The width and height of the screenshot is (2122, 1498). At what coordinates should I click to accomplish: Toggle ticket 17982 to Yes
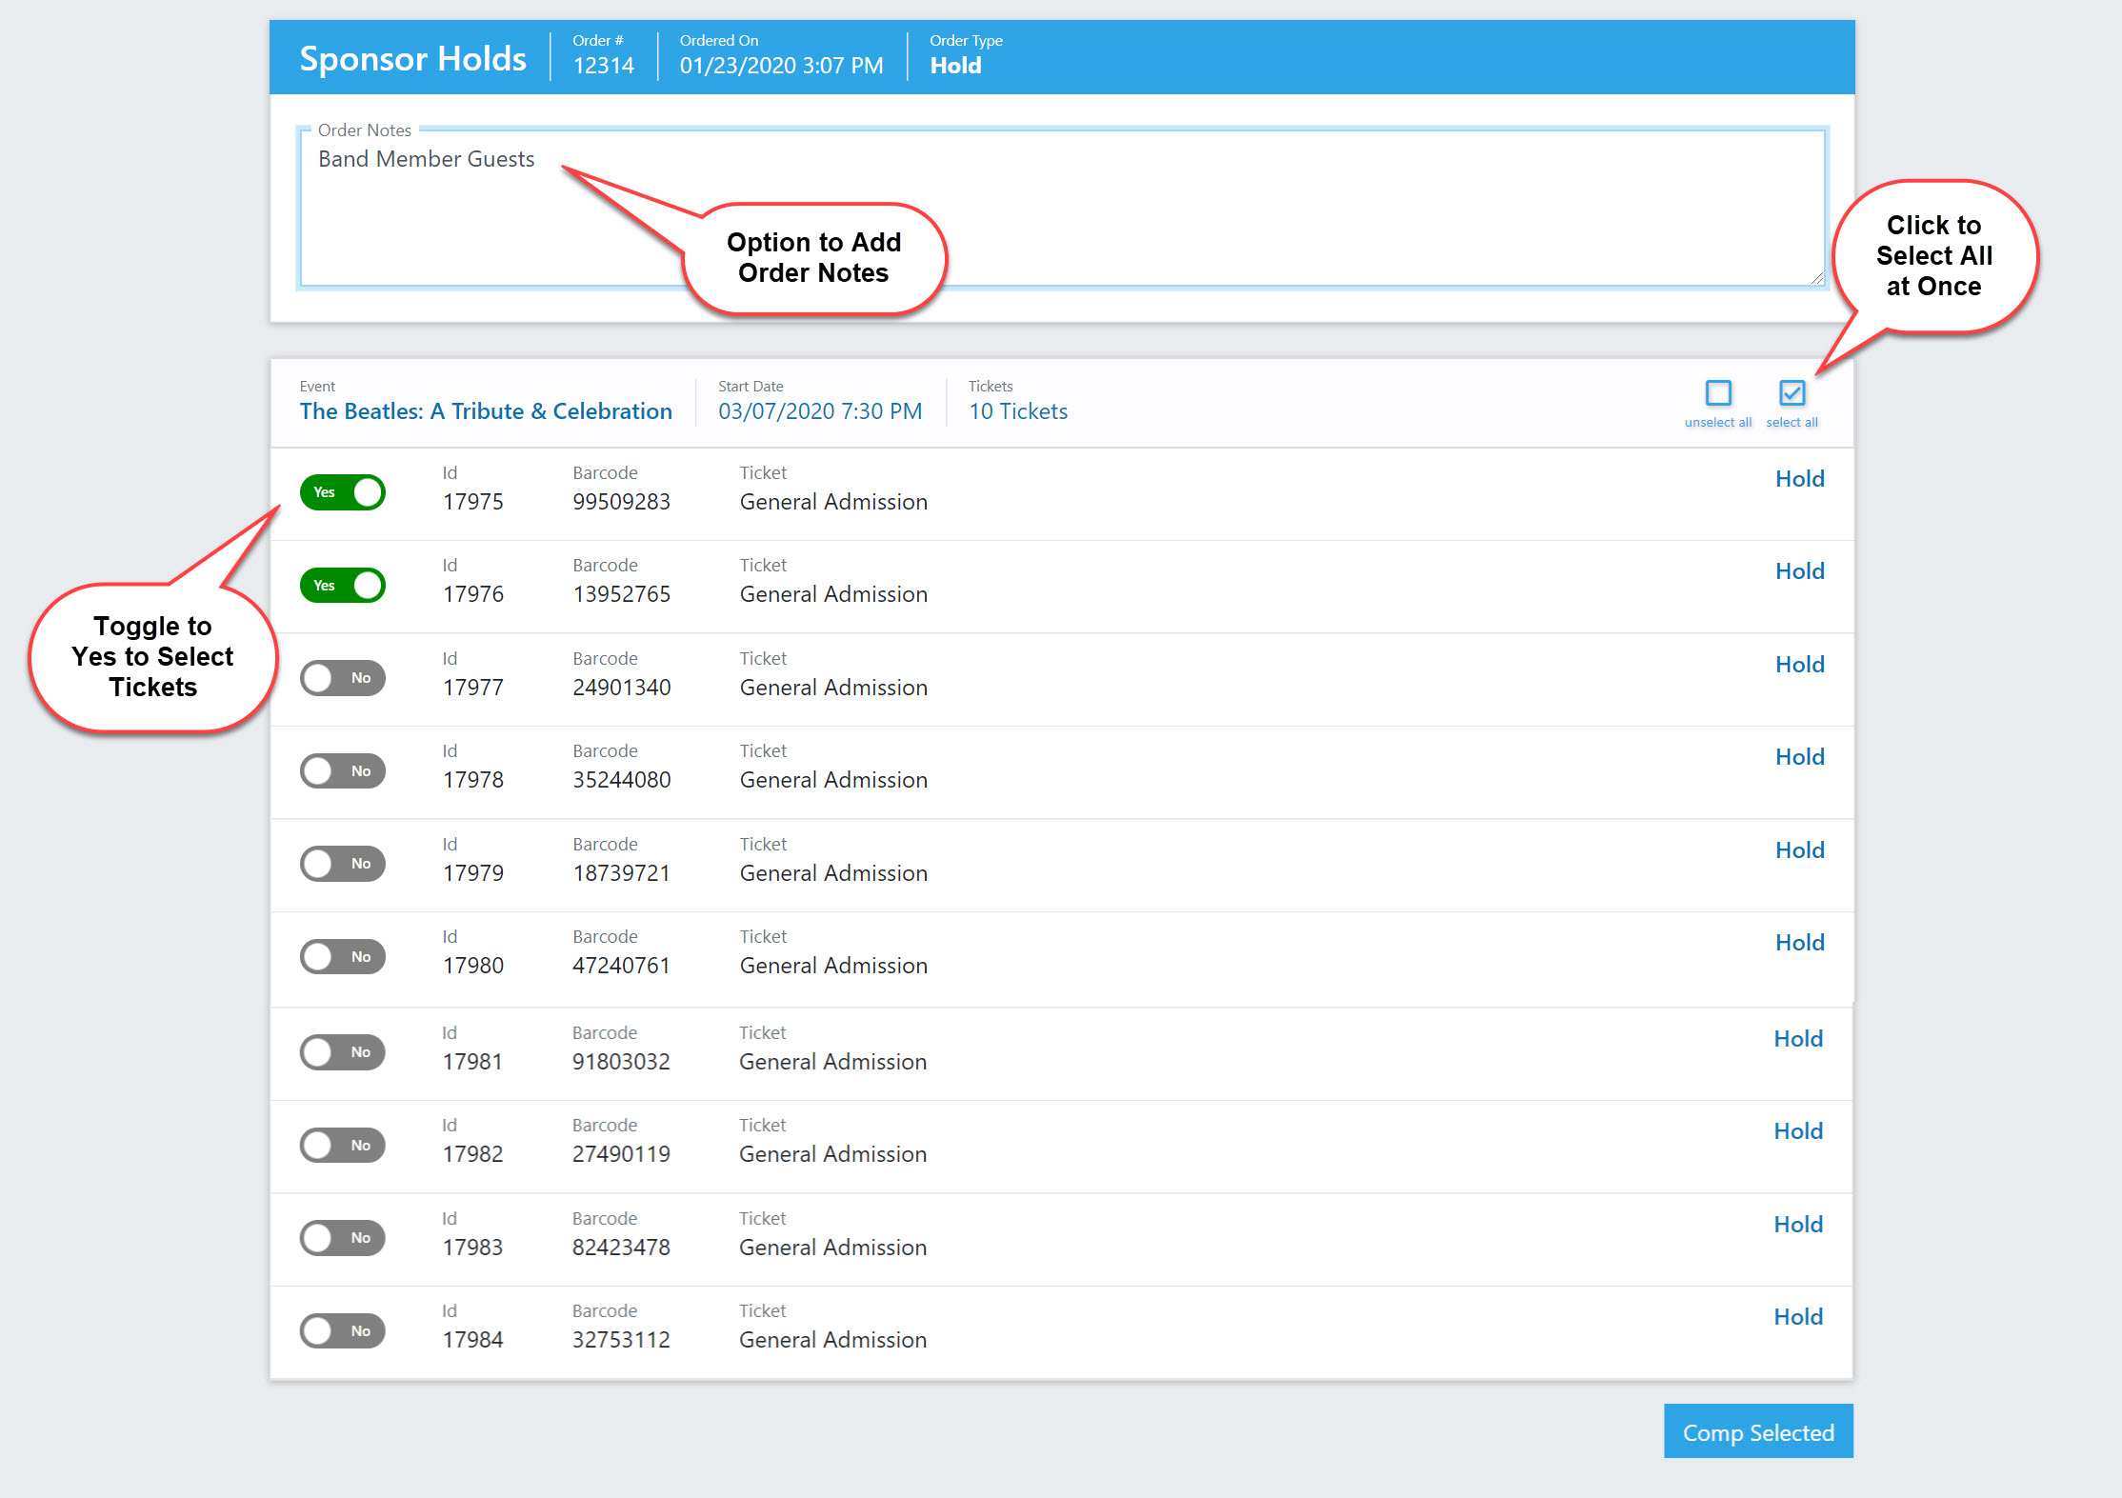point(343,1145)
